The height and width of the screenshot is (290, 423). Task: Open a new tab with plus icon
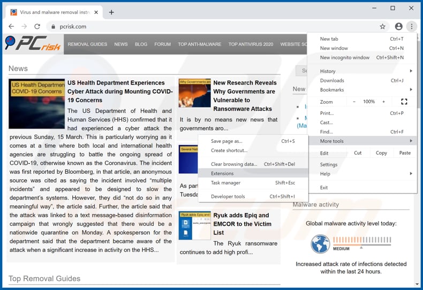click(111, 12)
